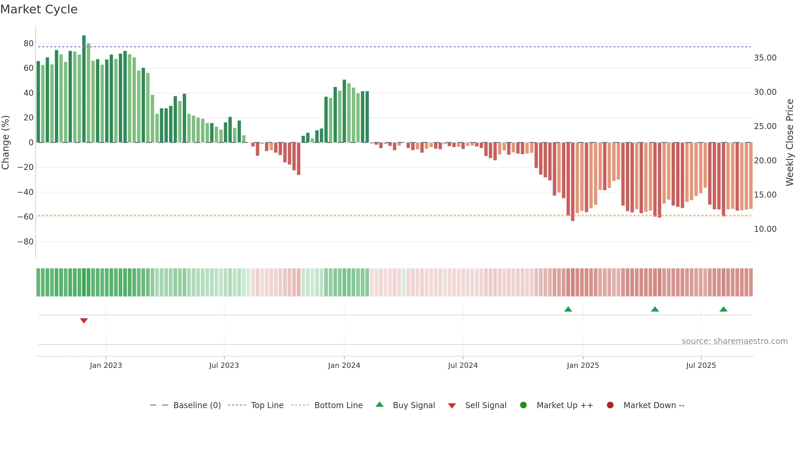This screenshot has width=799, height=449.
Task: Click the Jan 2025 x-axis label
Action: click(583, 366)
